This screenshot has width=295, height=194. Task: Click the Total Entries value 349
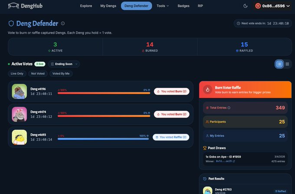280,108
